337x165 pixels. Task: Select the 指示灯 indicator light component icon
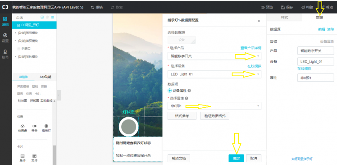(46, 128)
